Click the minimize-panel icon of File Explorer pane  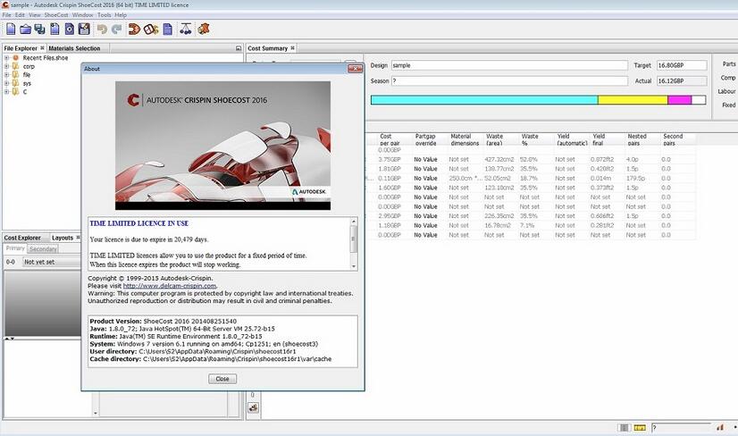pyautogui.click(x=239, y=48)
